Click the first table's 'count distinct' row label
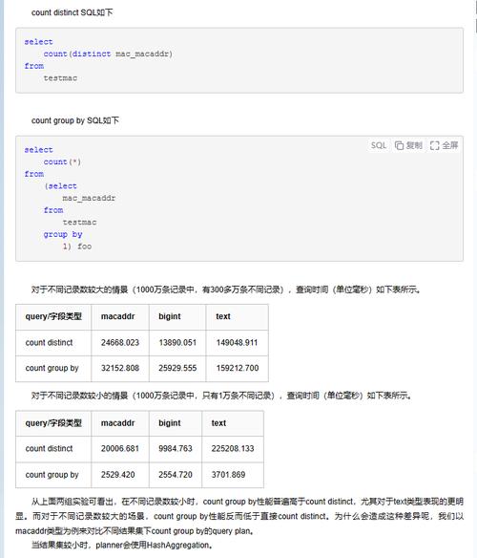 [x=49, y=342]
